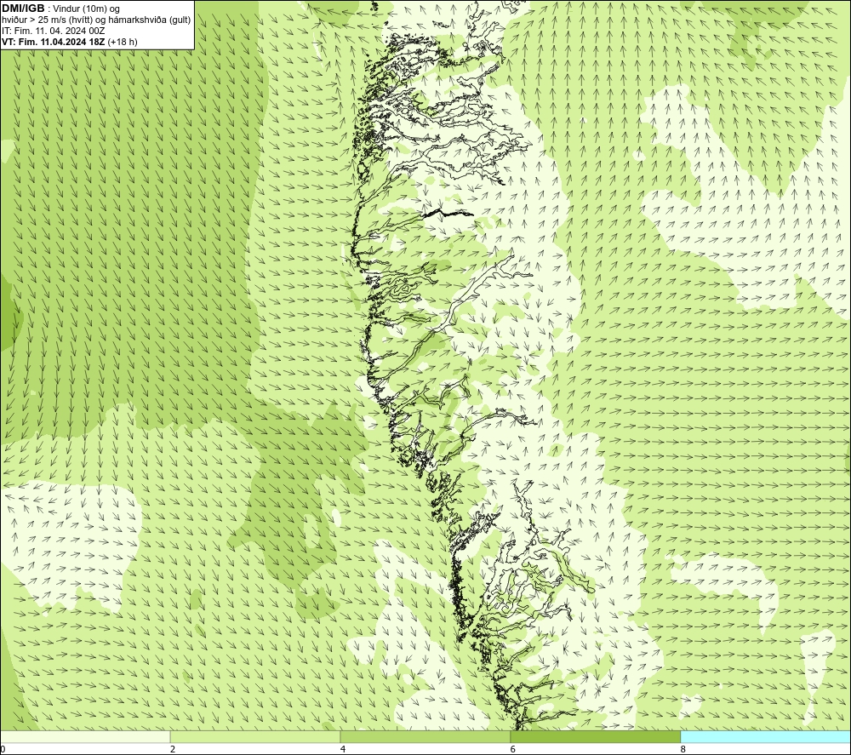This screenshot has width=851, height=755.
Task: Select the 2–4 m/s light green swatch
Action: click(x=255, y=736)
